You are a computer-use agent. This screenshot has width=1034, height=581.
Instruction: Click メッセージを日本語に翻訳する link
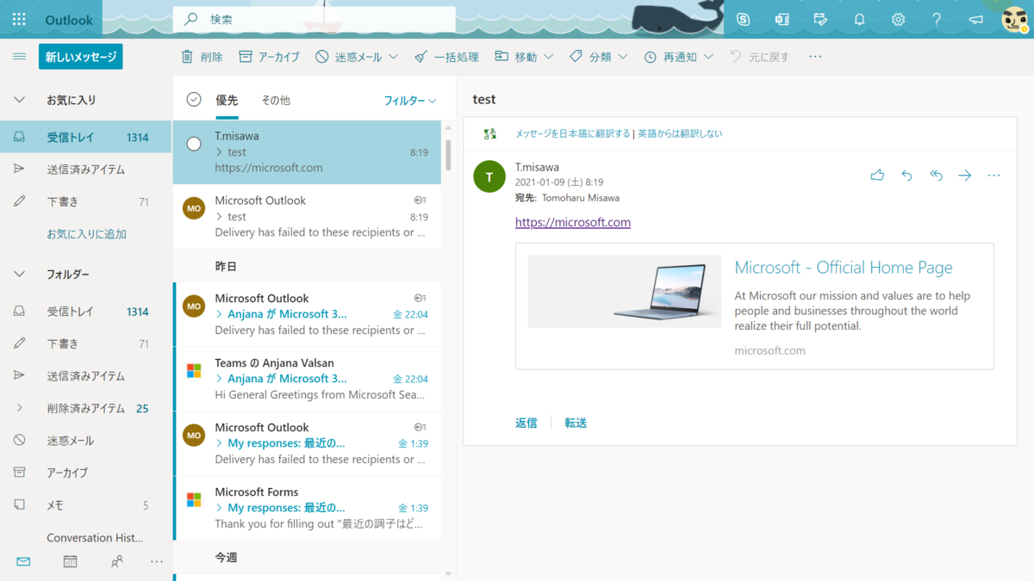pyautogui.click(x=573, y=133)
